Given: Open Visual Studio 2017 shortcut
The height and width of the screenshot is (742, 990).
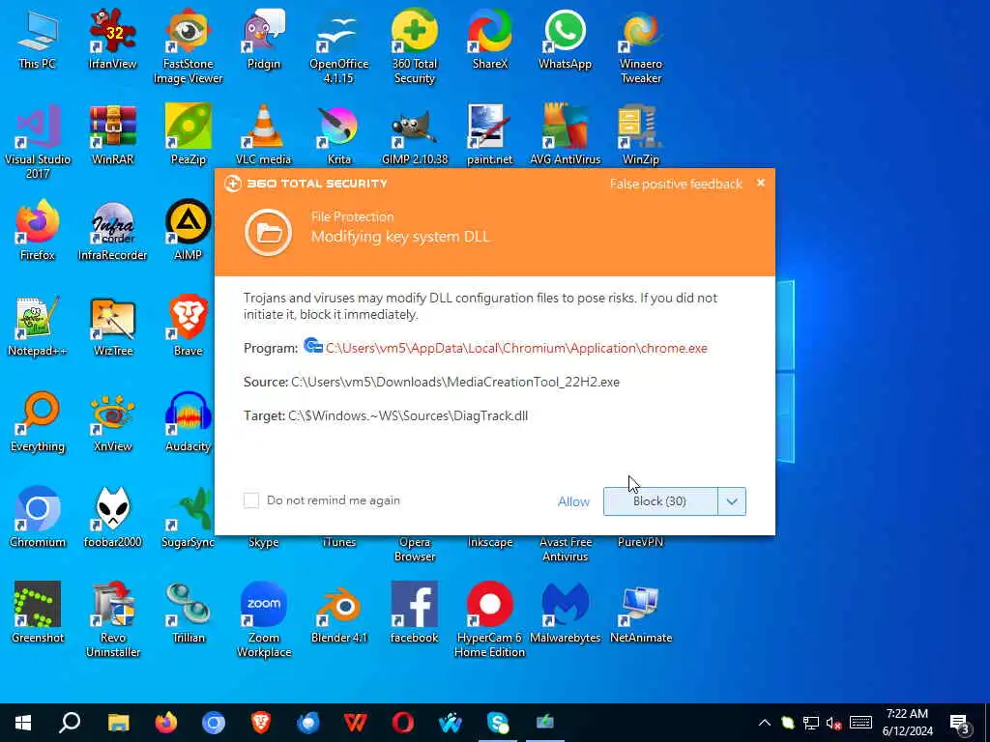Looking at the screenshot, I should point(38,142).
